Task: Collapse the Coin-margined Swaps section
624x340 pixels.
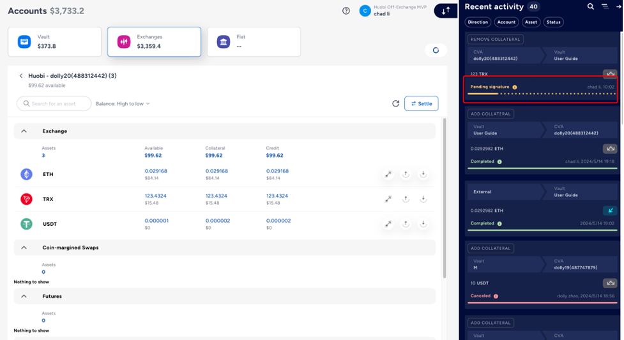Action: [24, 248]
